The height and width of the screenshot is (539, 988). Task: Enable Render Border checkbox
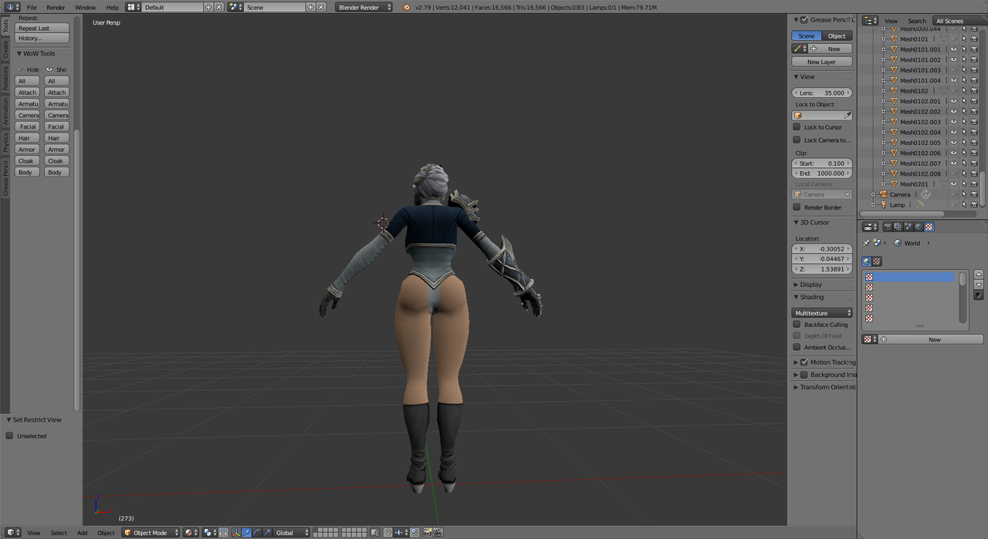(797, 207)
